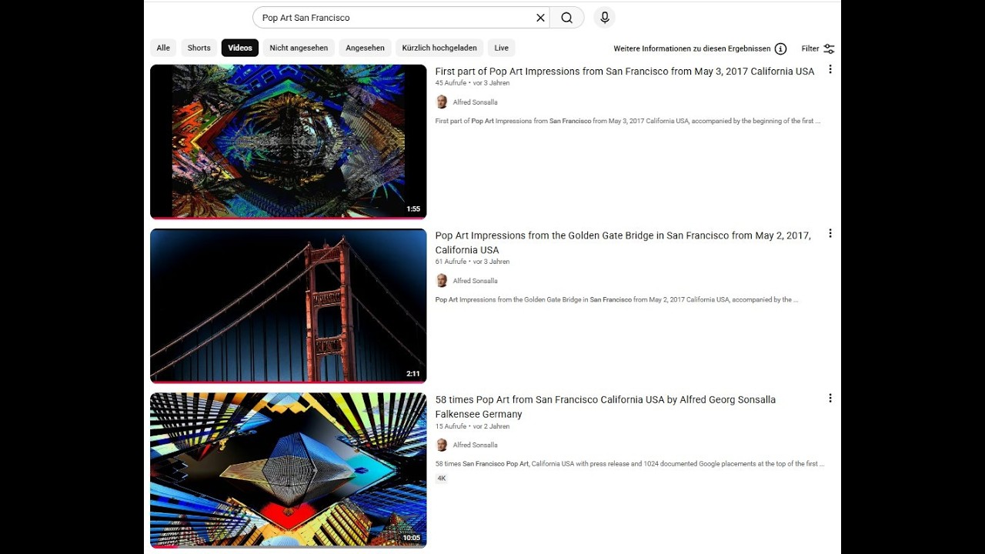Open title 58 times Pop Art from San Francisco
Viewport: 985px width, 554px height.
click(606, 406)
